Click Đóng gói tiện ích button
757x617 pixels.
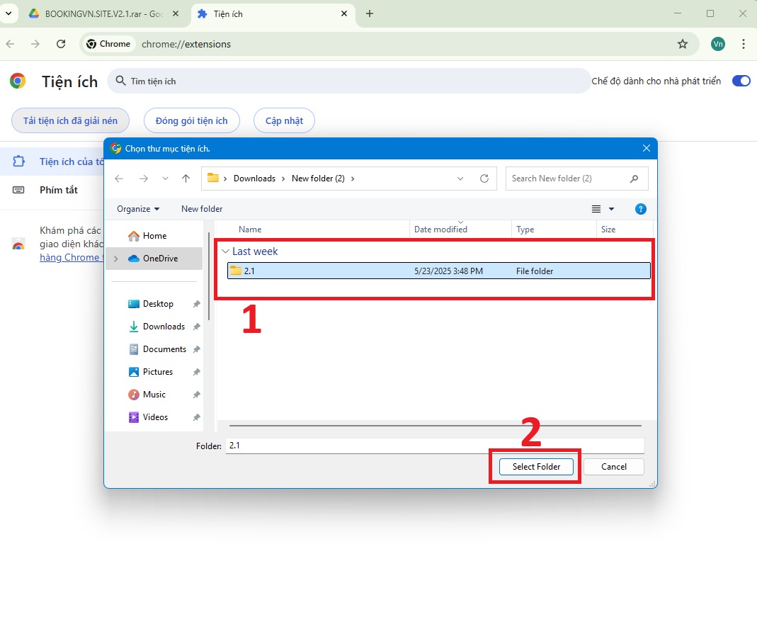(192, 120)
